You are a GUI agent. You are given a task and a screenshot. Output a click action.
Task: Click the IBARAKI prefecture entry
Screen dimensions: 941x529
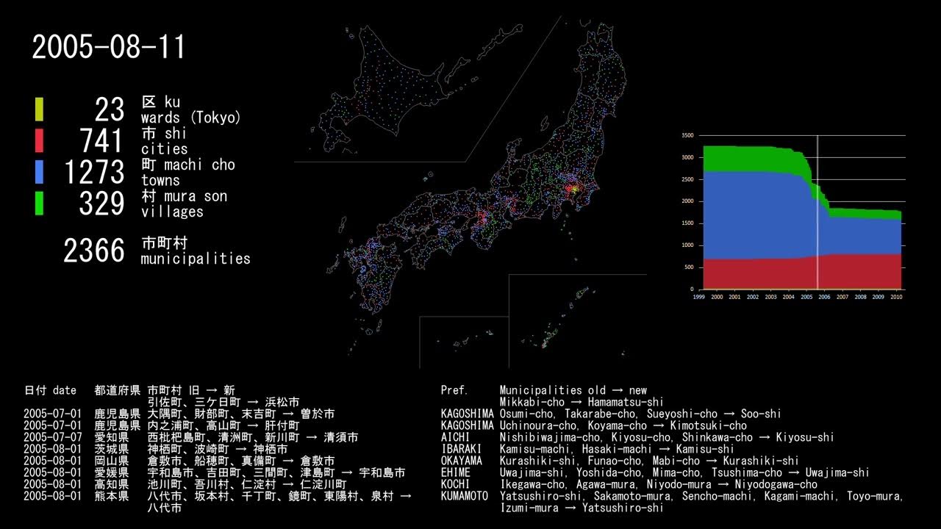(x=462, y=450)
